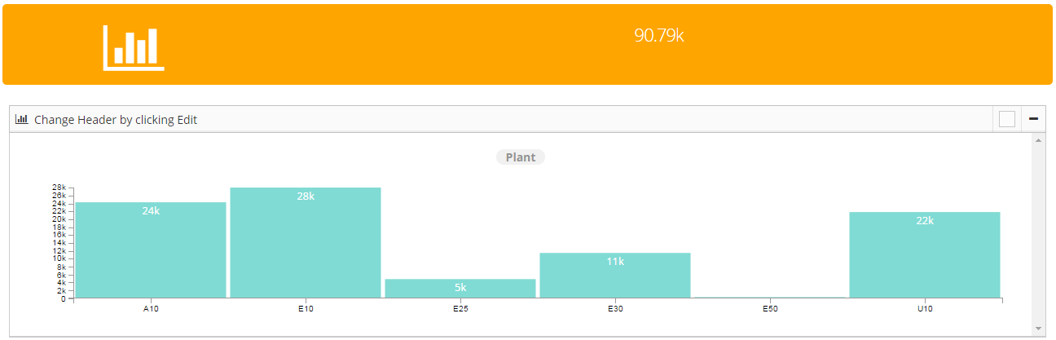This screenshot has width=1056, height=340.
Task: Select the E30 bar labeled 11k
Action: (x=615, y=276)
